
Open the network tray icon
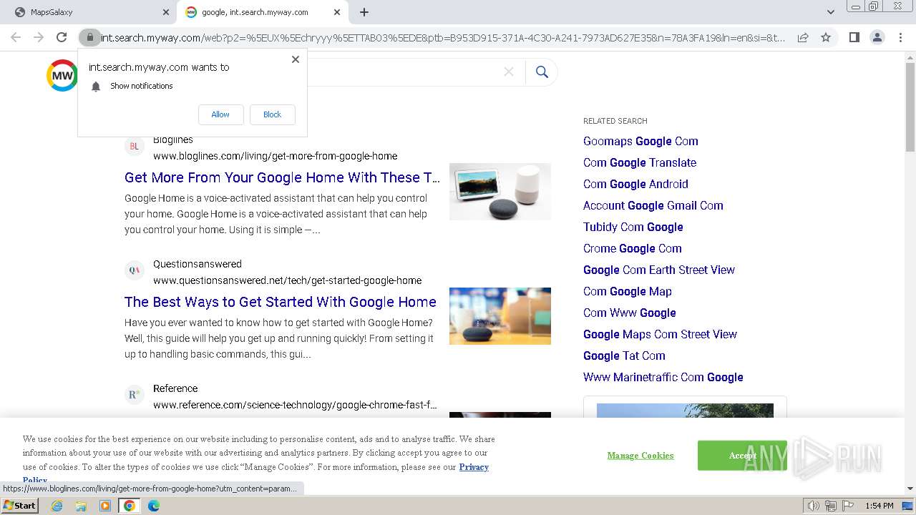pyautogui.click(x=830, y=506)
